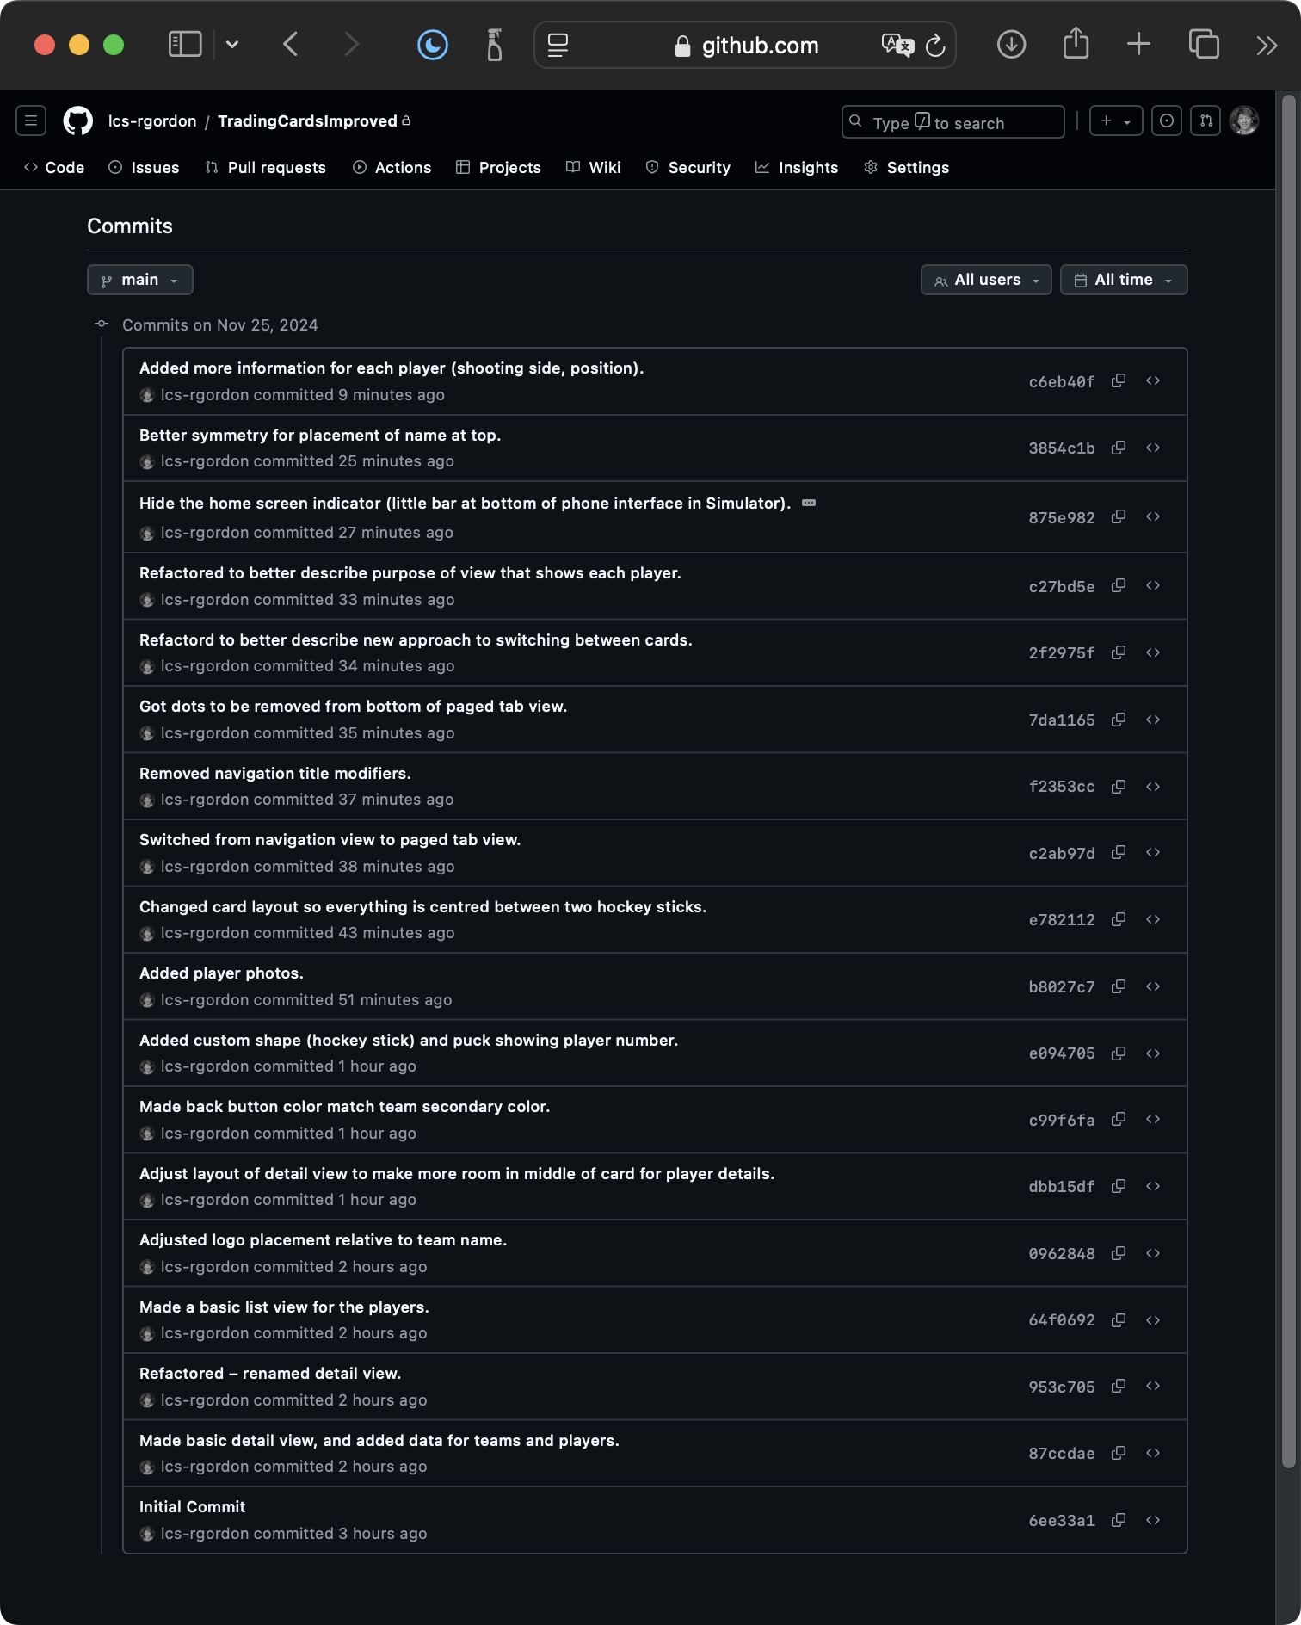Image resolution: width=1301 pixels, height=1625 pixels.
Task: Expand the commit 875e982 message ellipsis
Action: [809, 503]
